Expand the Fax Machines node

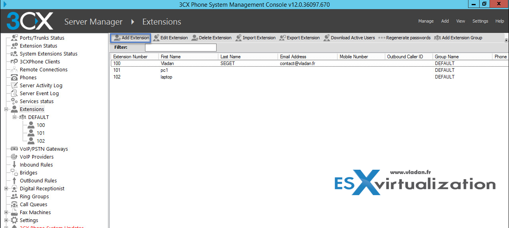click(x=6, y=212)
